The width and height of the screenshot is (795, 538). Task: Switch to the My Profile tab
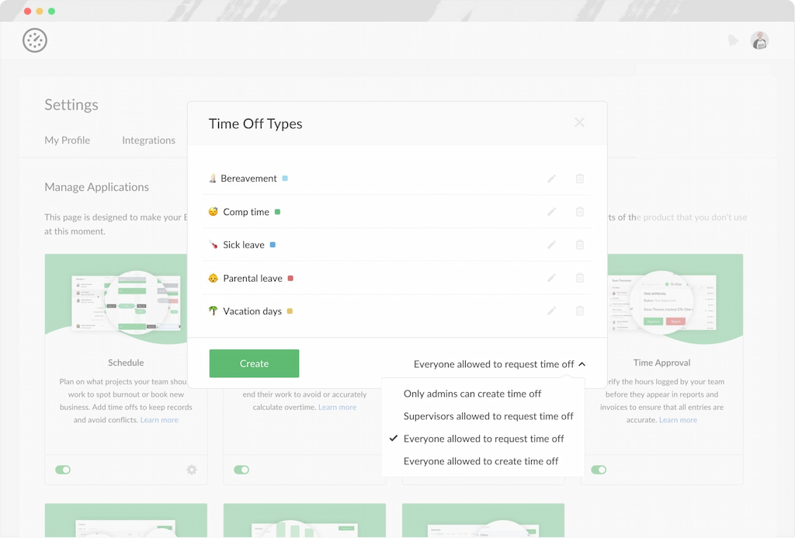[68, 140]
